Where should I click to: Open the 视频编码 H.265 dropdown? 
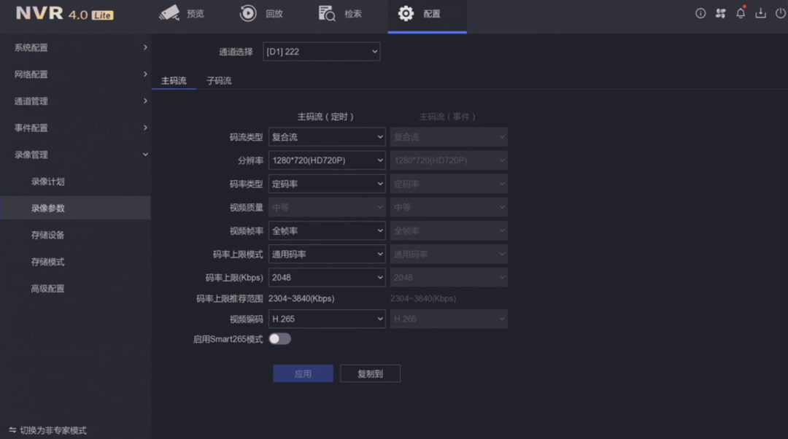[327, 319]
